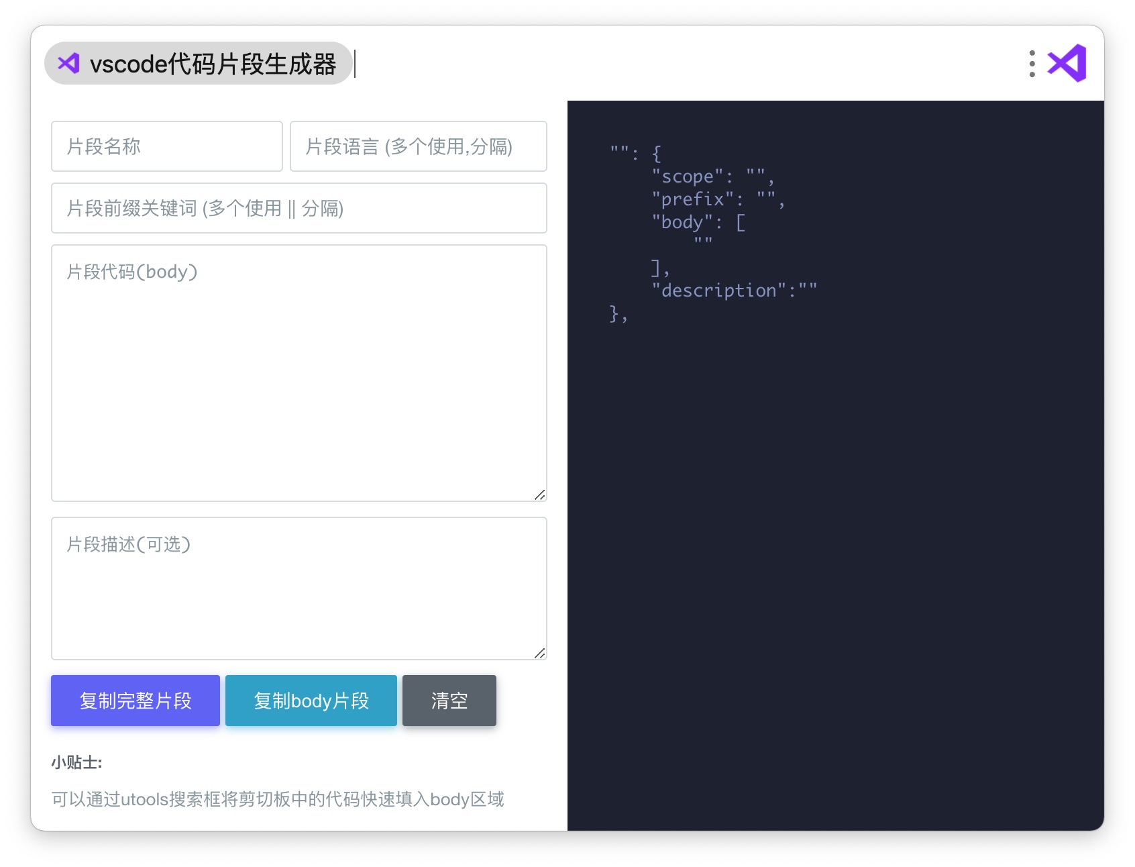Click the 复制body片段 button
This screenshot has width=1135, height=867.
pos(311,701)
